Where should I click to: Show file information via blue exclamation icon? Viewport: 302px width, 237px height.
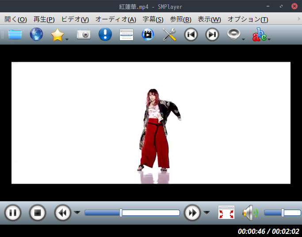[105, 34]
